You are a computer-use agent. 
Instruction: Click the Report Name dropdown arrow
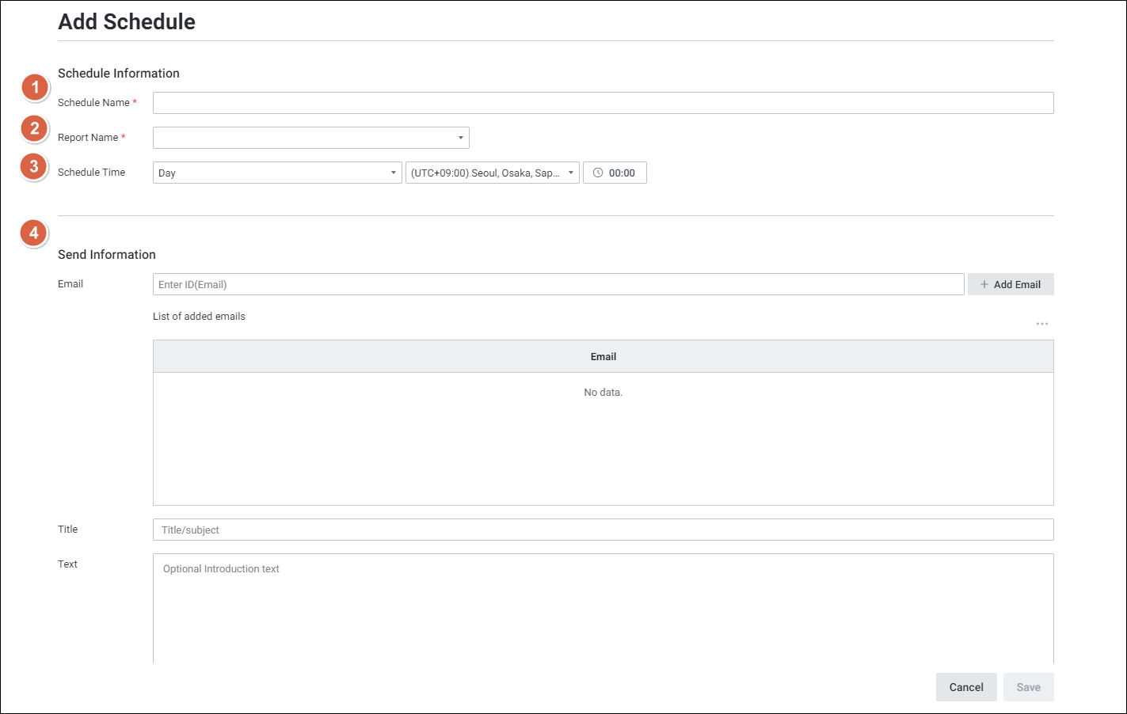(460, 138)
